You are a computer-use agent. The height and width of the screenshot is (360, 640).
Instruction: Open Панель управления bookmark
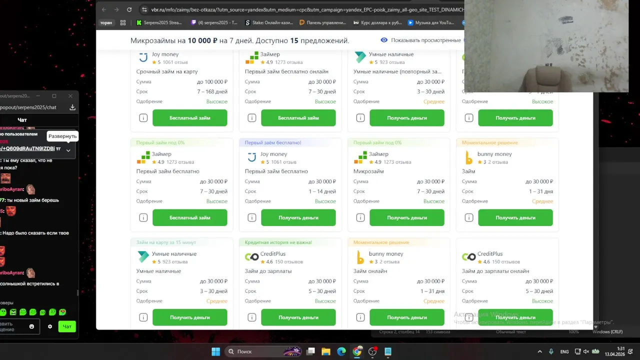pyautogui.click(x=322, y=22)
